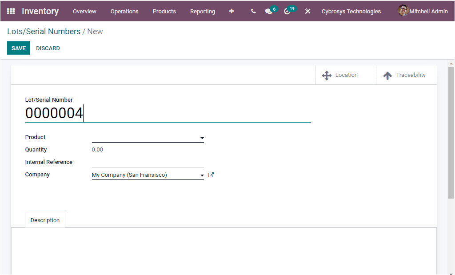The width and height of the screenshot is (455, 275).
Task: Open the phone dialer icon
Action: 253,11
